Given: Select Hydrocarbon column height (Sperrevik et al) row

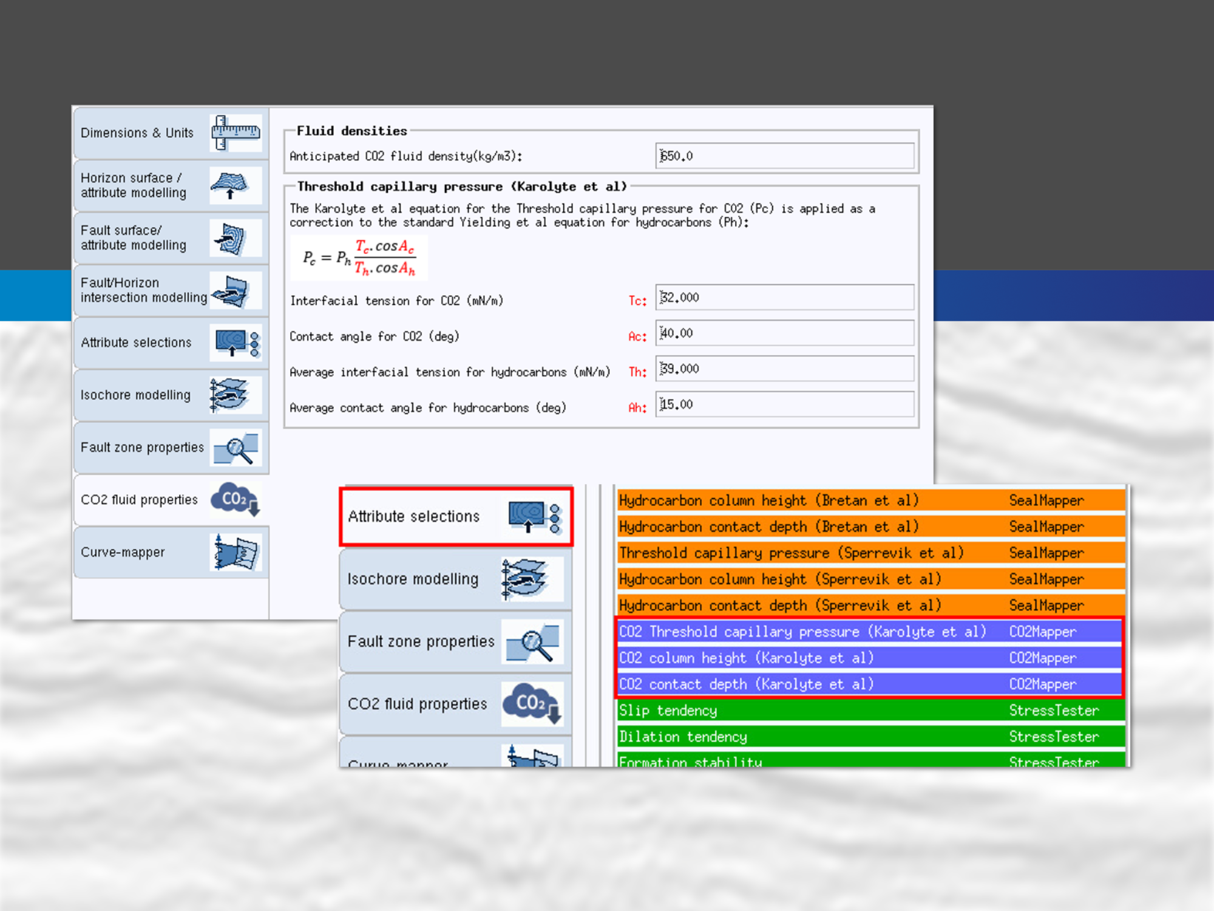Looking at the screenshot, I should pos(871,579).
